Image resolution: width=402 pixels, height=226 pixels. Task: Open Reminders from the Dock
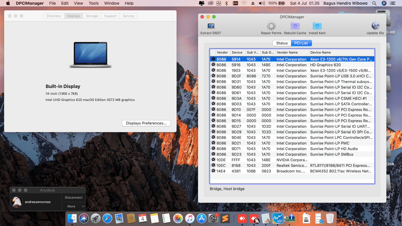(x=166, y=218)
